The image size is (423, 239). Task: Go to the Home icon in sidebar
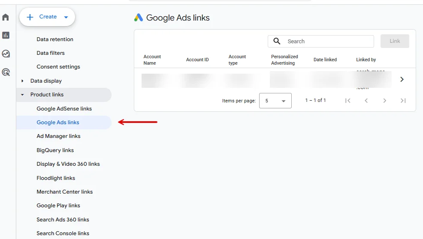[6, 17]
